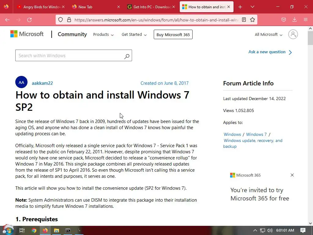Open the Firefox downloads panel
Screen dimensions: 313x235
coord(294,20)
